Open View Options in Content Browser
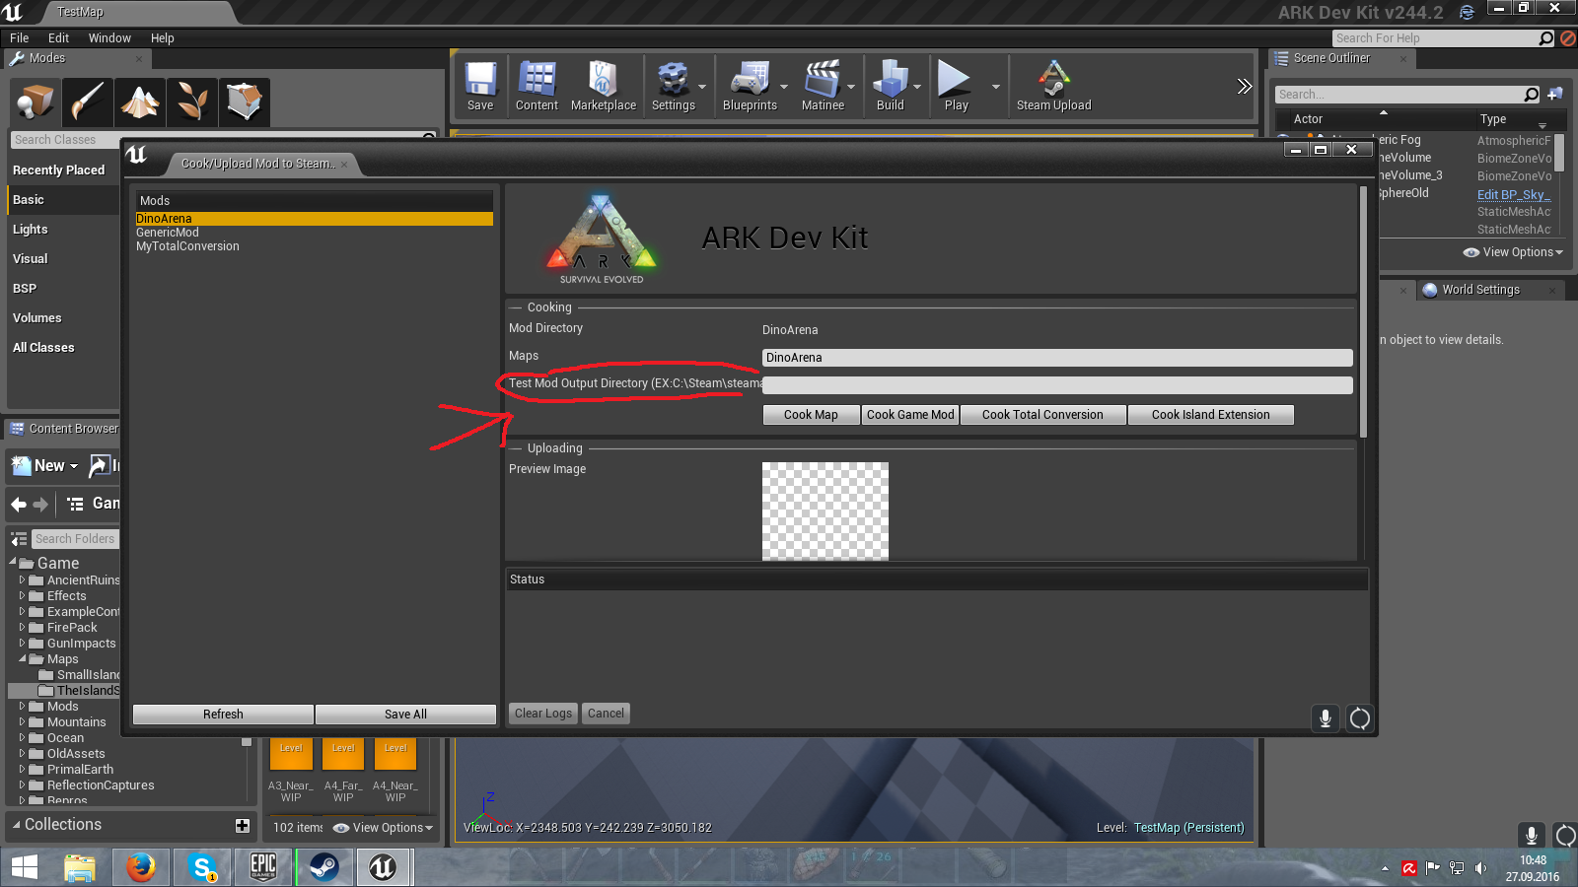The width and height of the screenshot is (1578, 887). tap(384, 828)
